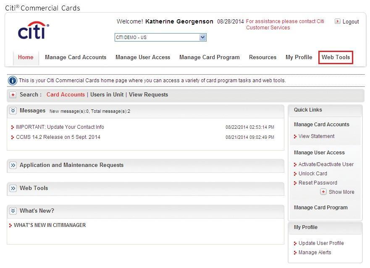Click Manage Card Program in Quick Links
Image resolution: width=370 pixels, height=268 pixels.
pyautogui.click(x=321, y=208)
